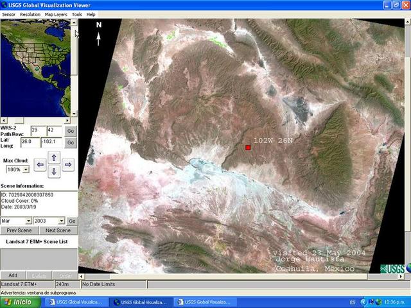Screen dimensions: 411x308
Task: Move scene down with the down arrow
Action: (54, 172)
